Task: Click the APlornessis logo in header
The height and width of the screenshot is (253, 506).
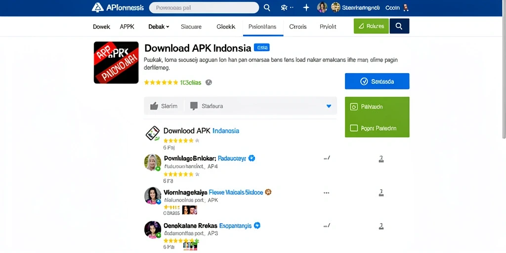Action: [118, 8]
